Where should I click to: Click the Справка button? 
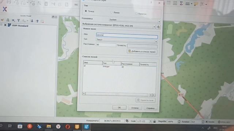(150, 108)
